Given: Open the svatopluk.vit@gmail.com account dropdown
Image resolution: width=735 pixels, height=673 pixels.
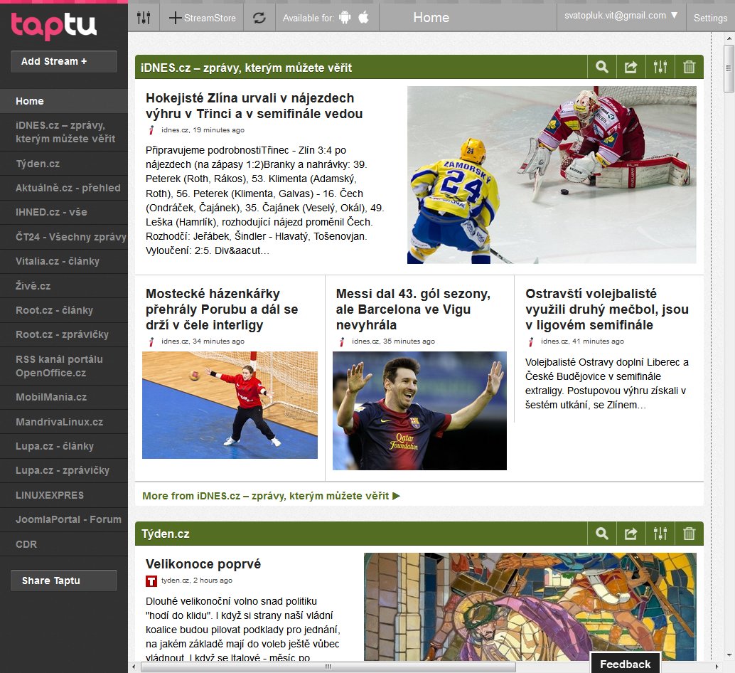Looking at the screenshot, I should [621, 16].
